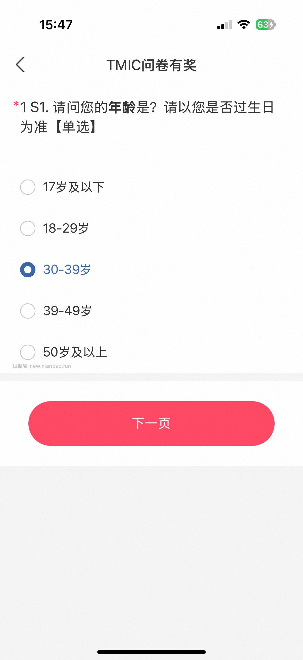The width and height of the screenshot is (303, 660).
Task: Tap the 39-49岁 option text
Action: (x=67, y=311)
